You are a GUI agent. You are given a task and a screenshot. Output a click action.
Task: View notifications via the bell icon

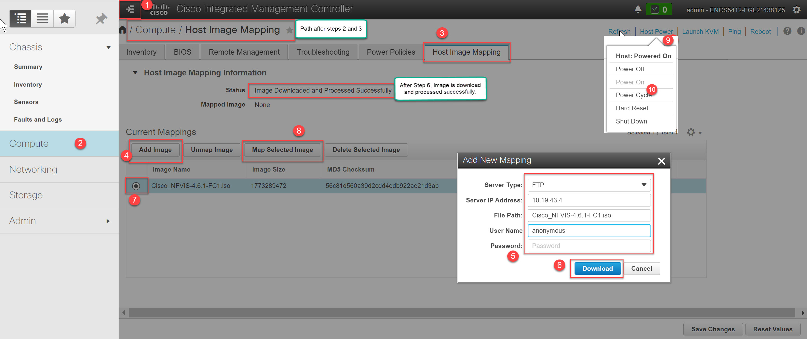coord(638,9)
